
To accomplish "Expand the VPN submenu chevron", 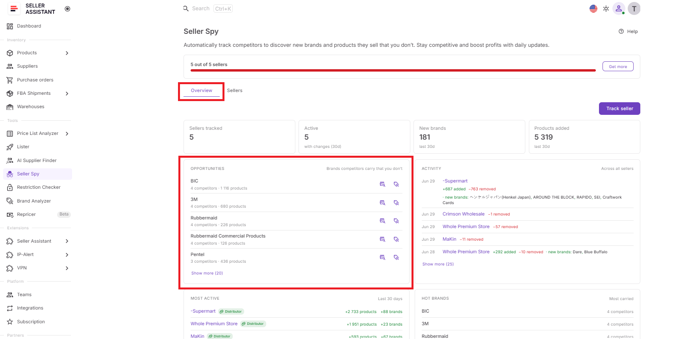I will [x=67, y=268].
